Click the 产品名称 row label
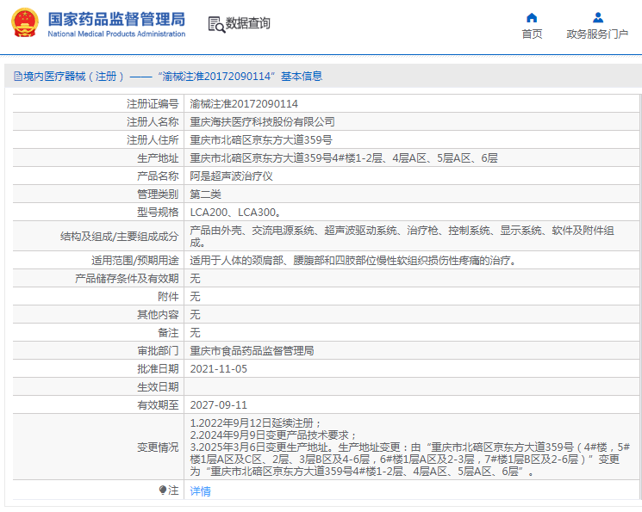 158,176
